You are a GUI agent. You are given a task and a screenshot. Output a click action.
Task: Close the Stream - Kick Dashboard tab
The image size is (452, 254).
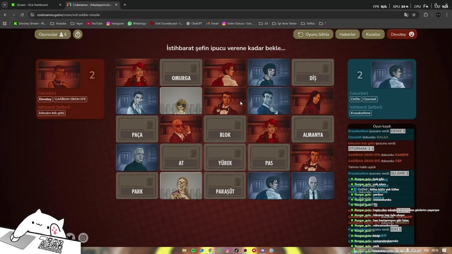pyautogui.click(x=60, y=5)
